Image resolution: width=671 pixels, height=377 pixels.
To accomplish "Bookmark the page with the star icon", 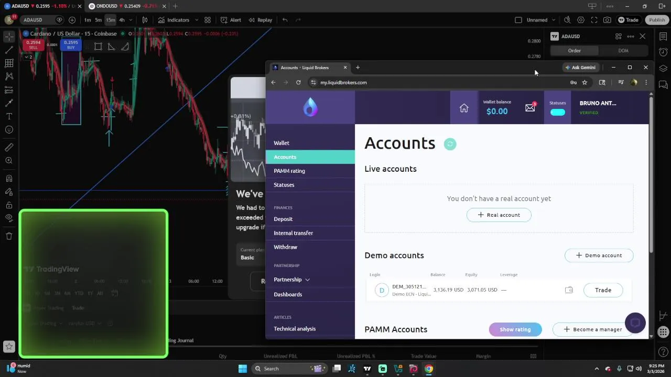I will tap(585, 83).
